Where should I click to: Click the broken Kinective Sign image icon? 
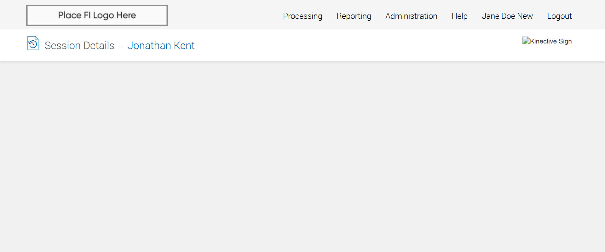[x=526, y=41]
